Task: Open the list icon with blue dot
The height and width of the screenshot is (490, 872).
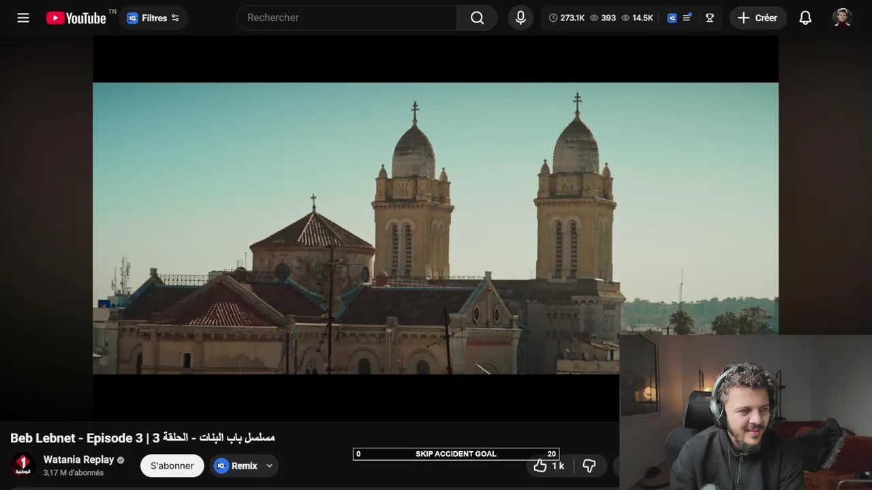Action: click(687, 18)
